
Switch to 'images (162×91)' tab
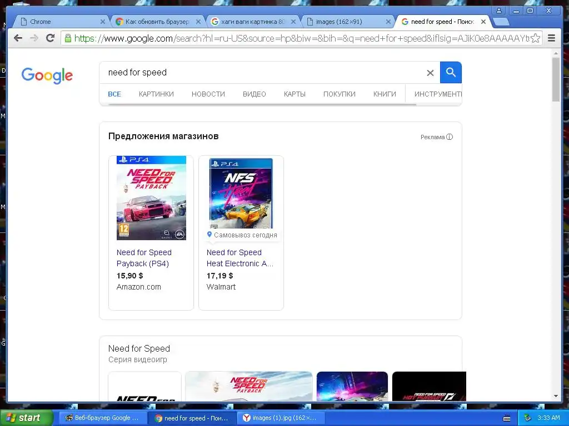coord(347,22)
